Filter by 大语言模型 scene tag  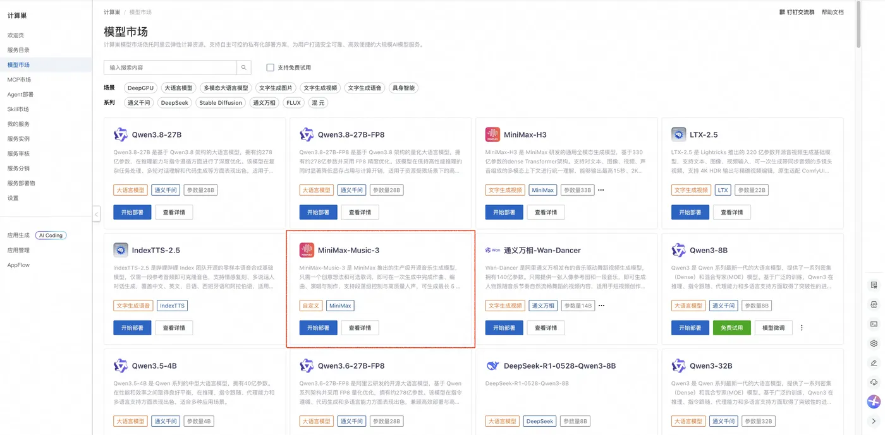(177, 88)
